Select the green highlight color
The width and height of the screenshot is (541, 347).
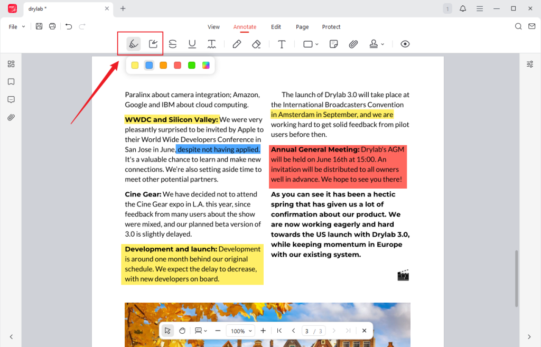191,65
